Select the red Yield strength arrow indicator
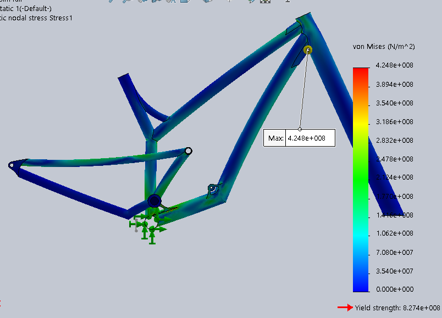442x318 pixels. click(345, 308)
